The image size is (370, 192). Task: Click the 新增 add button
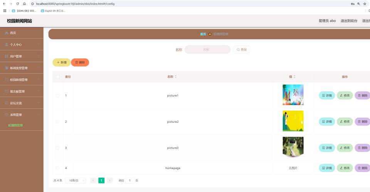(x=62, y=62)
